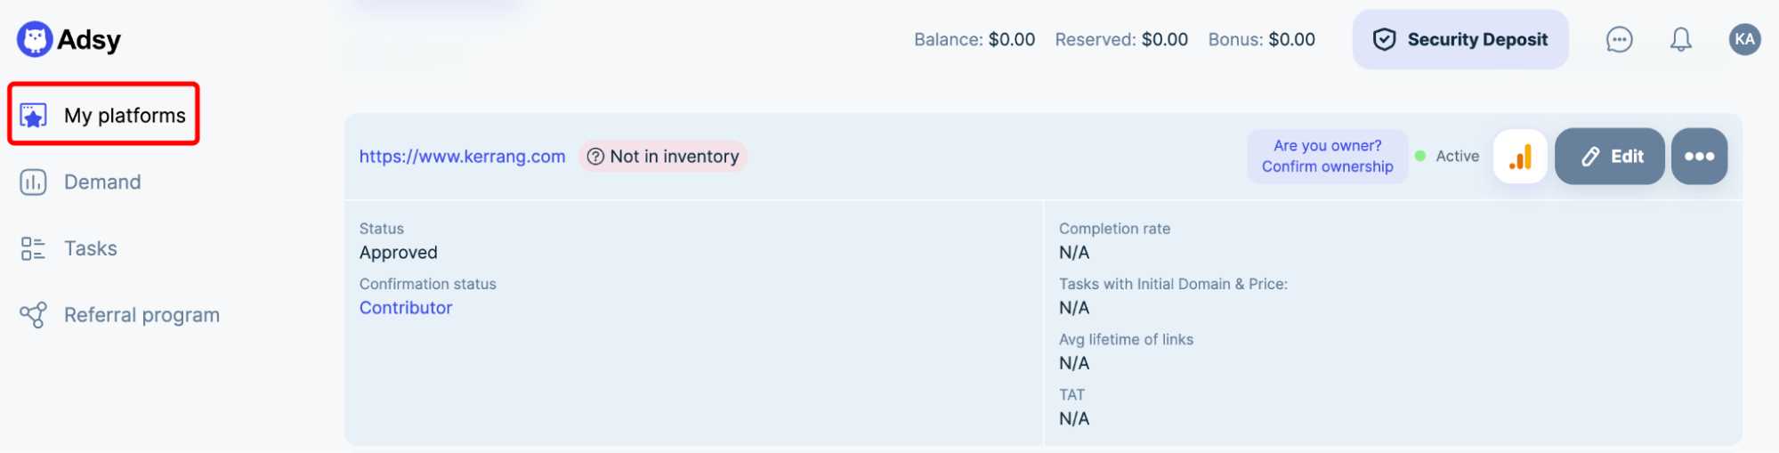
Task: Open the chat messages icon
Action: coord(1619,39)
